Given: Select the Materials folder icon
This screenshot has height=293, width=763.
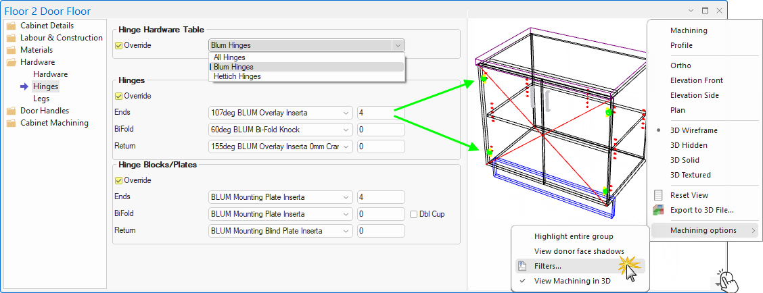Looking at the screenshot, I should (11, 50).
